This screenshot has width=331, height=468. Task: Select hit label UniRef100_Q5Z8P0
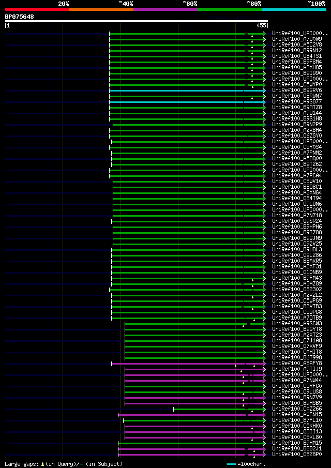click(x=297, y=455)
